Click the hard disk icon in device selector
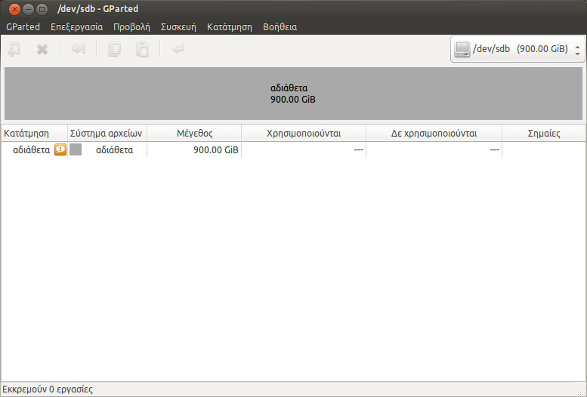The width and height of the screenshot is (587, 397). click(x=462, y=49)
